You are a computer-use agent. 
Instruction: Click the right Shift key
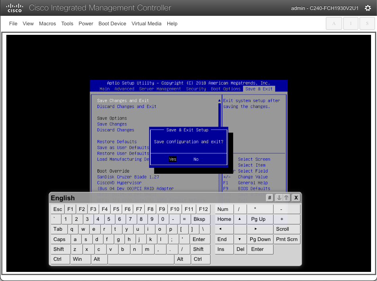pyautogui.click(x=200, y=249)
